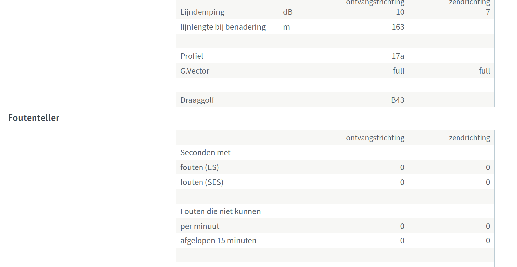Click the Foutenteller section heading
The width and height of the screenshot is (517, 267).
click(34, 118)
